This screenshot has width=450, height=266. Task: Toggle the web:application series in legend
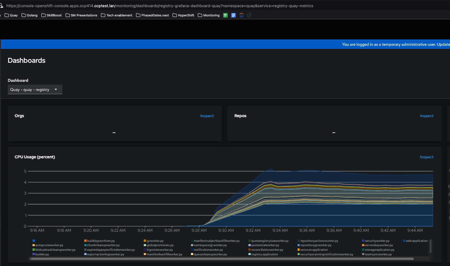[x=416, y=241]
